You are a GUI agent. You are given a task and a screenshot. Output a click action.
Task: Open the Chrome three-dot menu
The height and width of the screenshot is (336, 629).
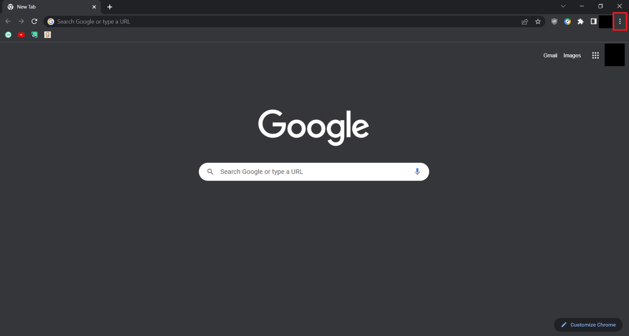click(620, 21)
